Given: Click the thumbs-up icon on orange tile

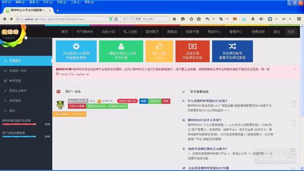Looking at the screenshot, I should point(159,47).
